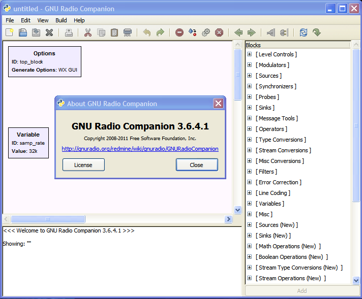Click the blue Reload blocks icon
Screen dimensions: 362x299
[x=304, y=32]
